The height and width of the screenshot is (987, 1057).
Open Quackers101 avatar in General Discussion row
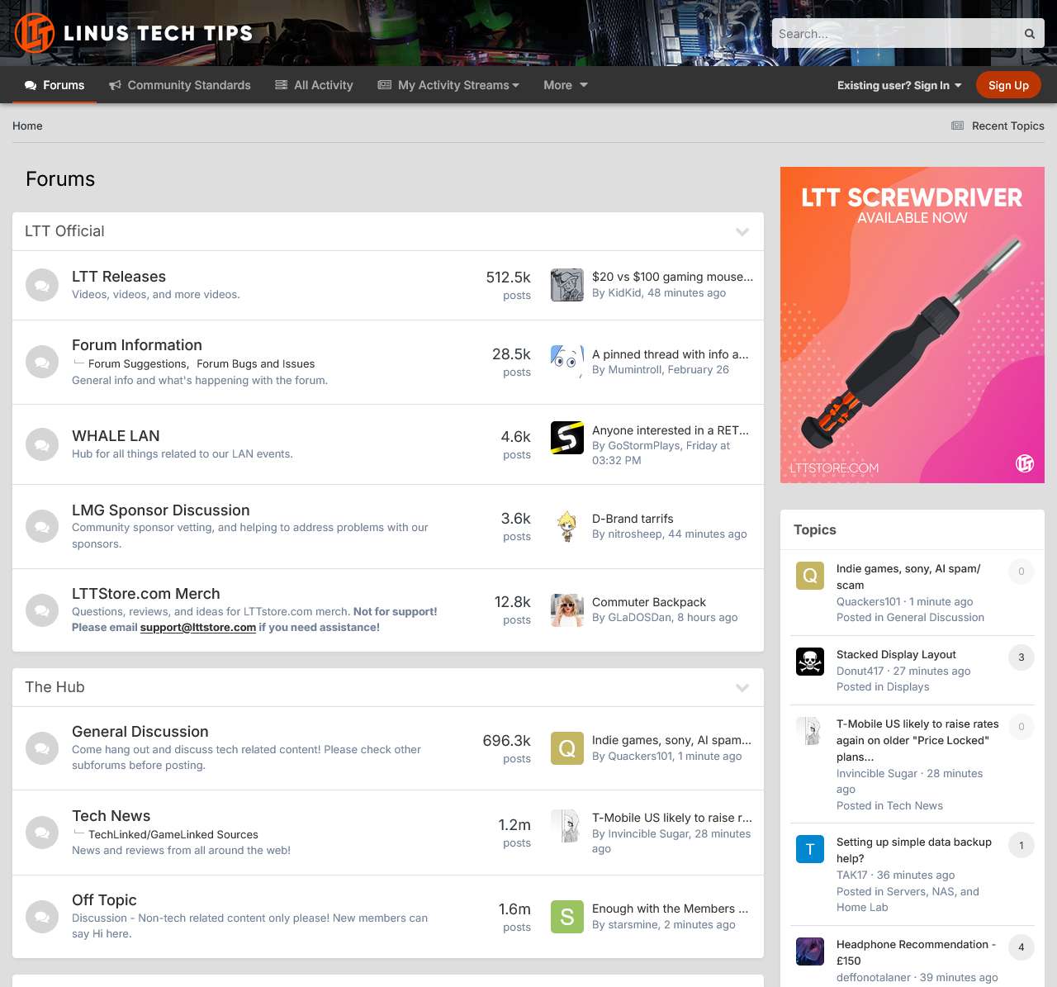pyautogui.click(x=567, y=748)
